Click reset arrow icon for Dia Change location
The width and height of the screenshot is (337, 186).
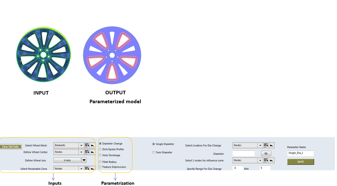tap(271, 145)
